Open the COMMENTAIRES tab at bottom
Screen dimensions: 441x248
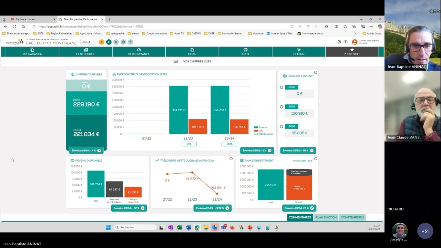coord(300,217)
